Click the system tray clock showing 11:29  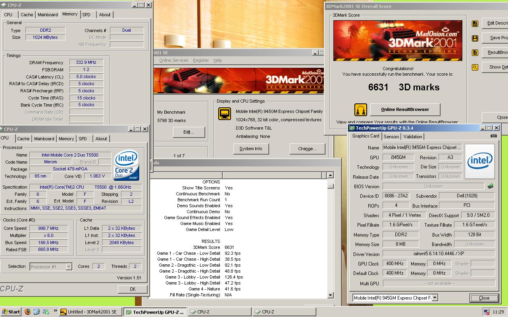click(498, 312)
